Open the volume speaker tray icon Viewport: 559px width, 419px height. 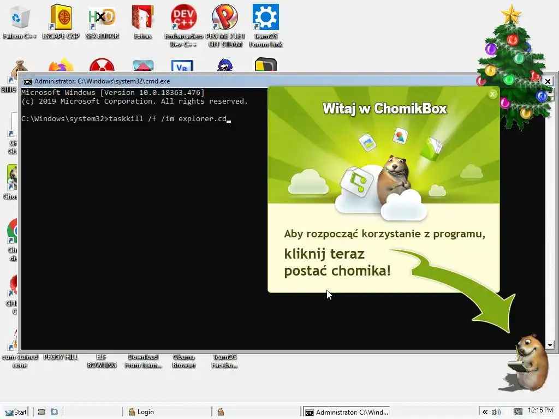coord(496,412)
